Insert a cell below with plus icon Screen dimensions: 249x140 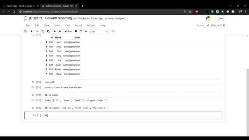32,31
